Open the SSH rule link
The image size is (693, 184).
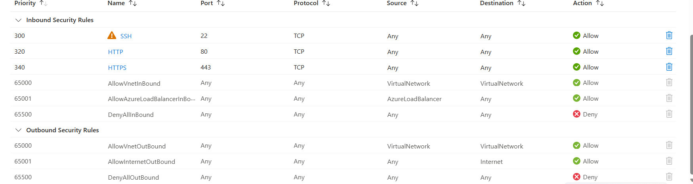point(126,36)
